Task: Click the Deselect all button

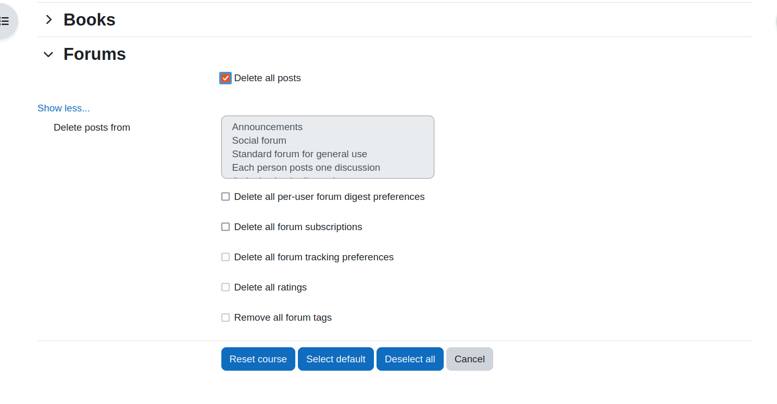Action: [410, 359]
